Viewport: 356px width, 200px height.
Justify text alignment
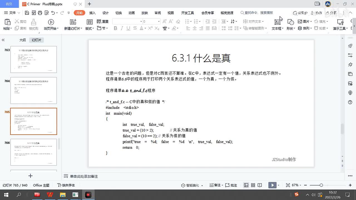[207, 28]
